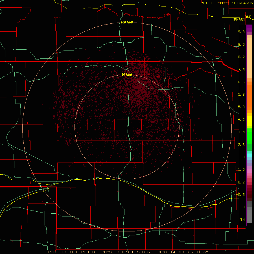Click the 6.6 value on the color scale
The image size is (254, 254).
pyautogui.click(x=241, y=82)
